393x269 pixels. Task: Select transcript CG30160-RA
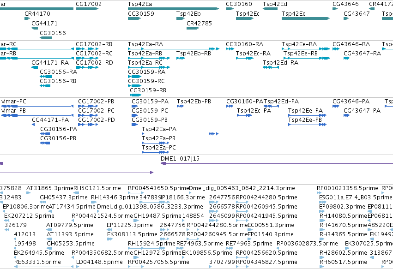(x=230, y=49)
